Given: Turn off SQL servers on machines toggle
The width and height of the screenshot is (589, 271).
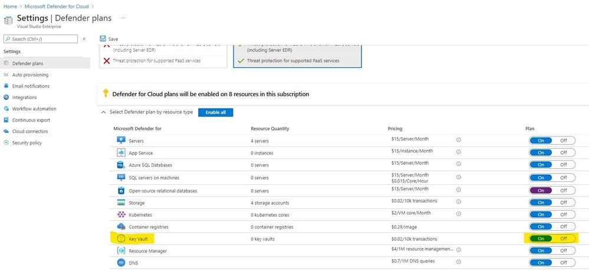Looking at the screenshot, I should [x=564, y=178].
